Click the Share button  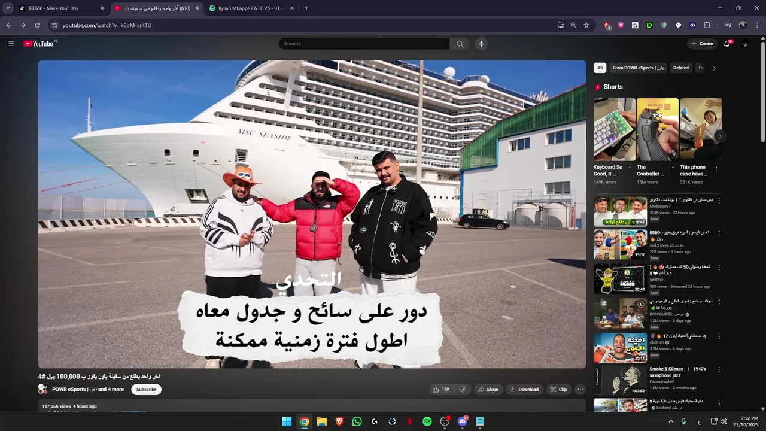[488, 390]
